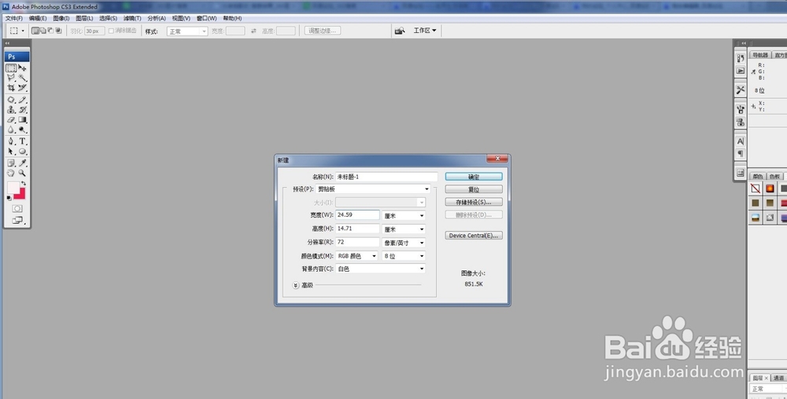Open the Height unit dropdown
This screenshot has height=399, width=787.
click(x=404, y=229)
